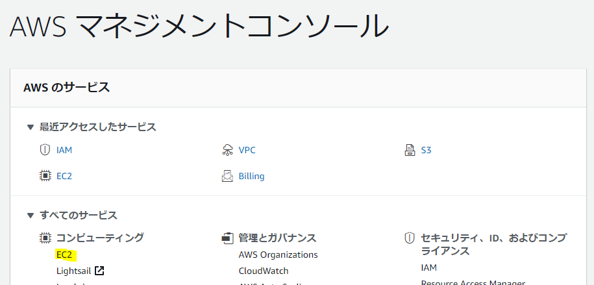Click the IAM shield icon in recent services

45,150
